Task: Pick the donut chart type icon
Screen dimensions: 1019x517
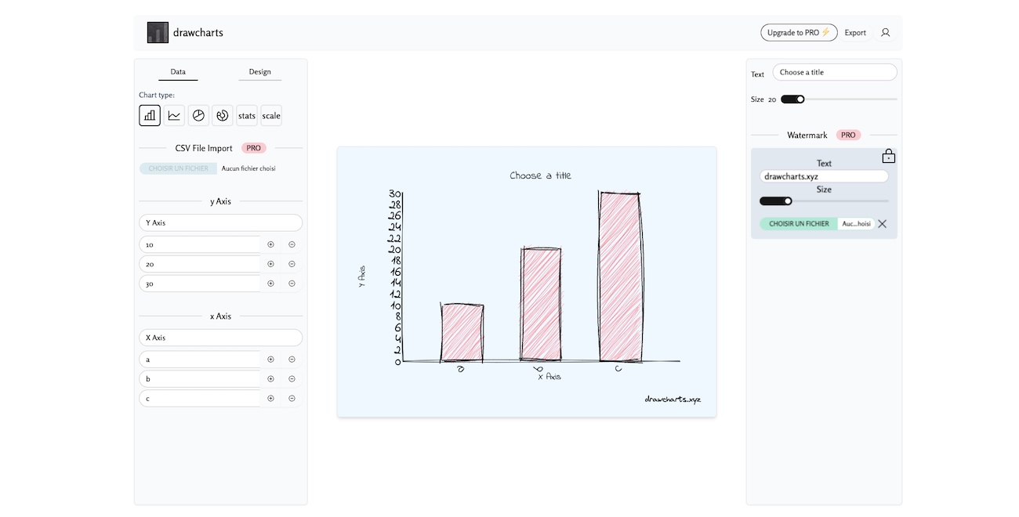Action: 223,115
